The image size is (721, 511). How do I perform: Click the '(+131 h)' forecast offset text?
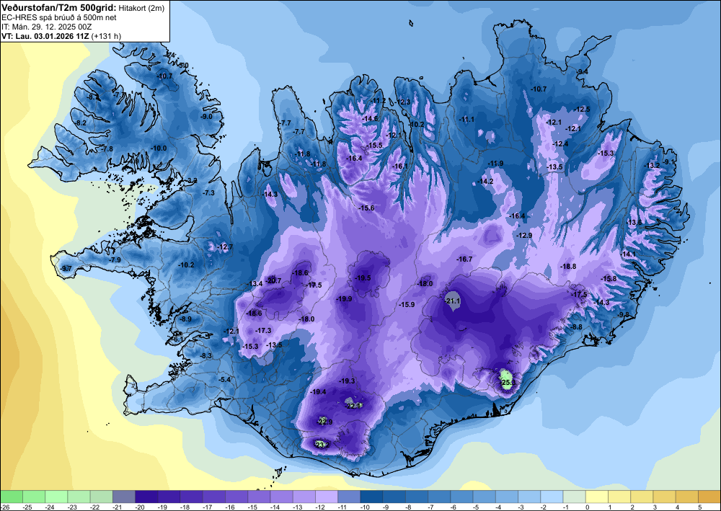(106, 36)
